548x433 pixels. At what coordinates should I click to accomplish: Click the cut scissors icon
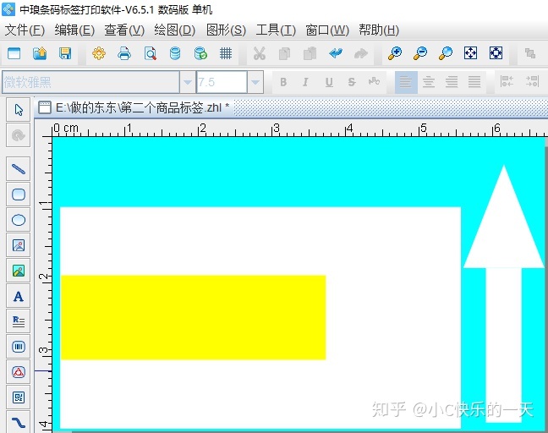point(260,53)
